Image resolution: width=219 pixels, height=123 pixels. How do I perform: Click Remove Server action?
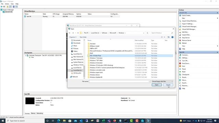coord(186,40)
